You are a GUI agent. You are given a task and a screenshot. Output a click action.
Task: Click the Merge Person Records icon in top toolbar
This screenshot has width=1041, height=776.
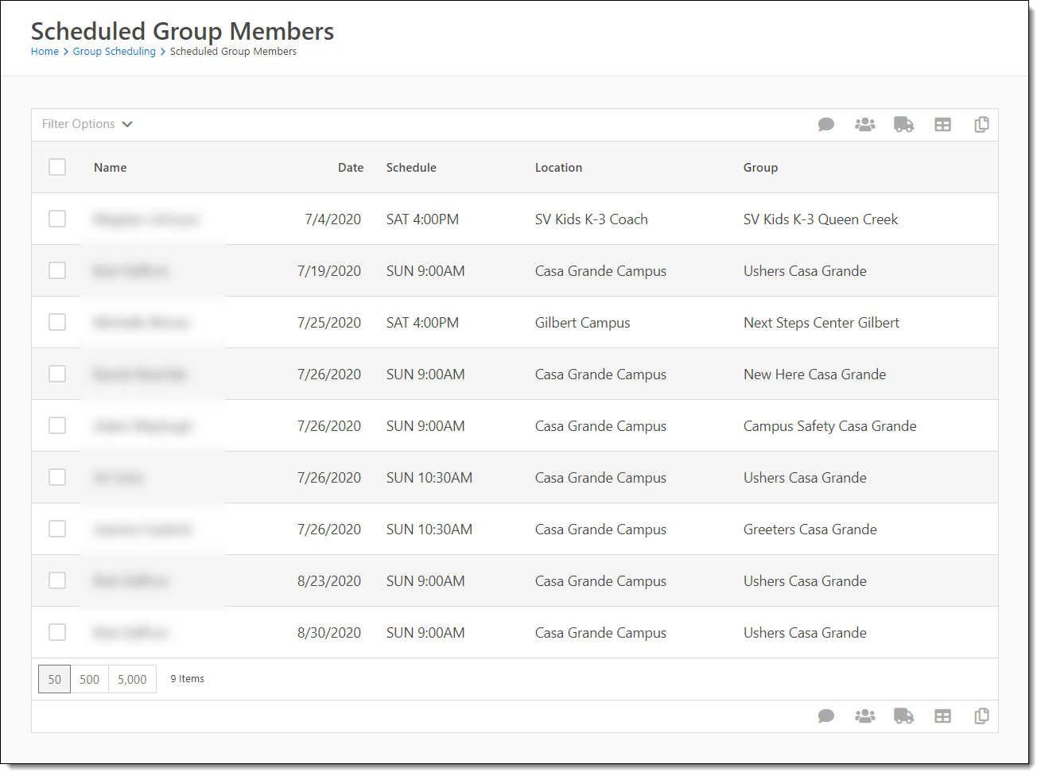point(865,125)
